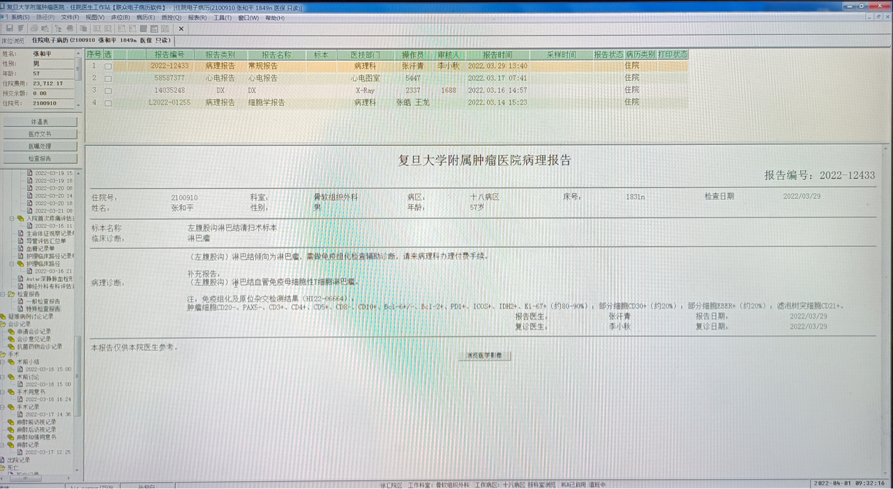
Task: Open the 工具(T) menu
Action: [223, 17]
